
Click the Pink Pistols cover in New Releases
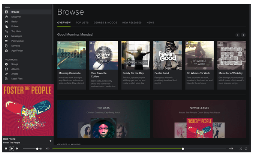pos(181,130)
